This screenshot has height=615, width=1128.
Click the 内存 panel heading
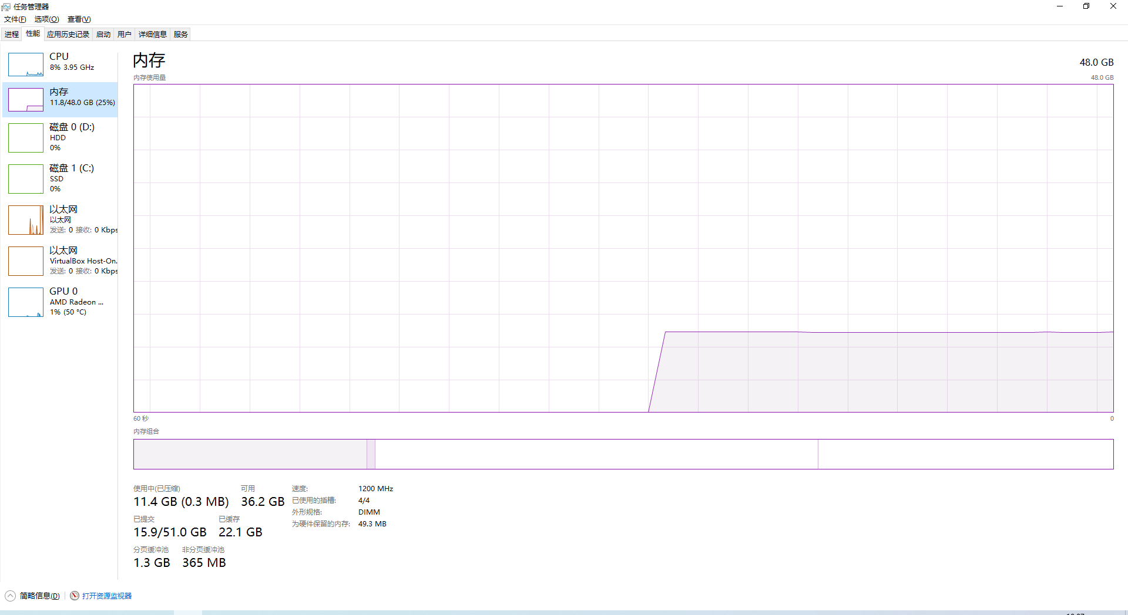pos(149,60)
